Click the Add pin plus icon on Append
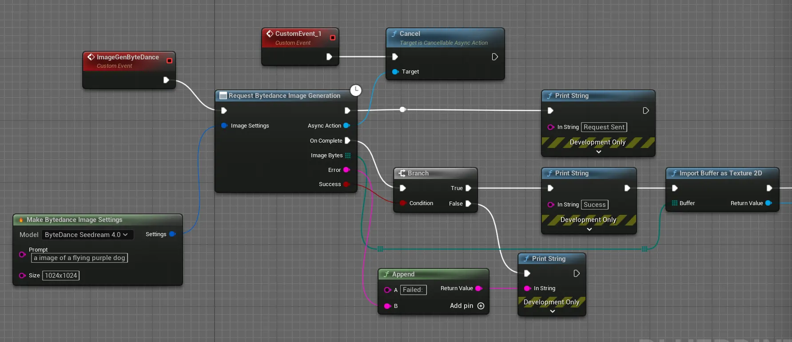 click(x=481, y=306)
